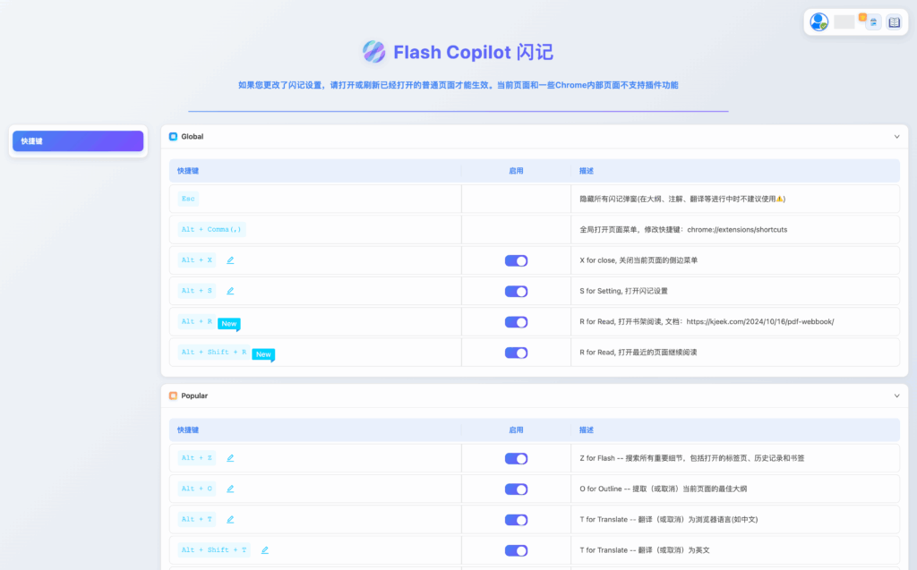Click the chrome://extensions/shortcuts address text
The width and height of the screenshot is (917, 570).
(737, 230)
